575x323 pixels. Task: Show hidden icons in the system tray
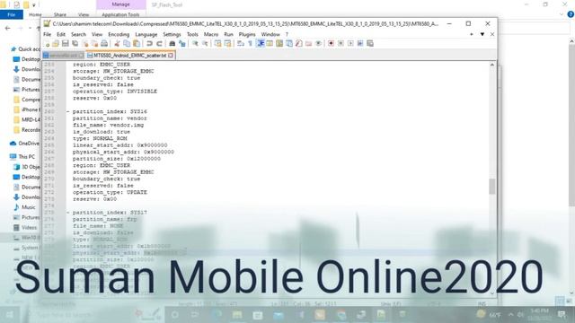click(x=511, y=315)
